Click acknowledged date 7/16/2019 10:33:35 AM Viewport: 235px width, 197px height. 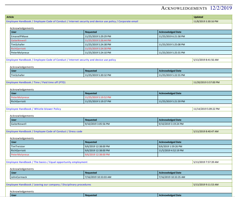(x=172, y=177)
